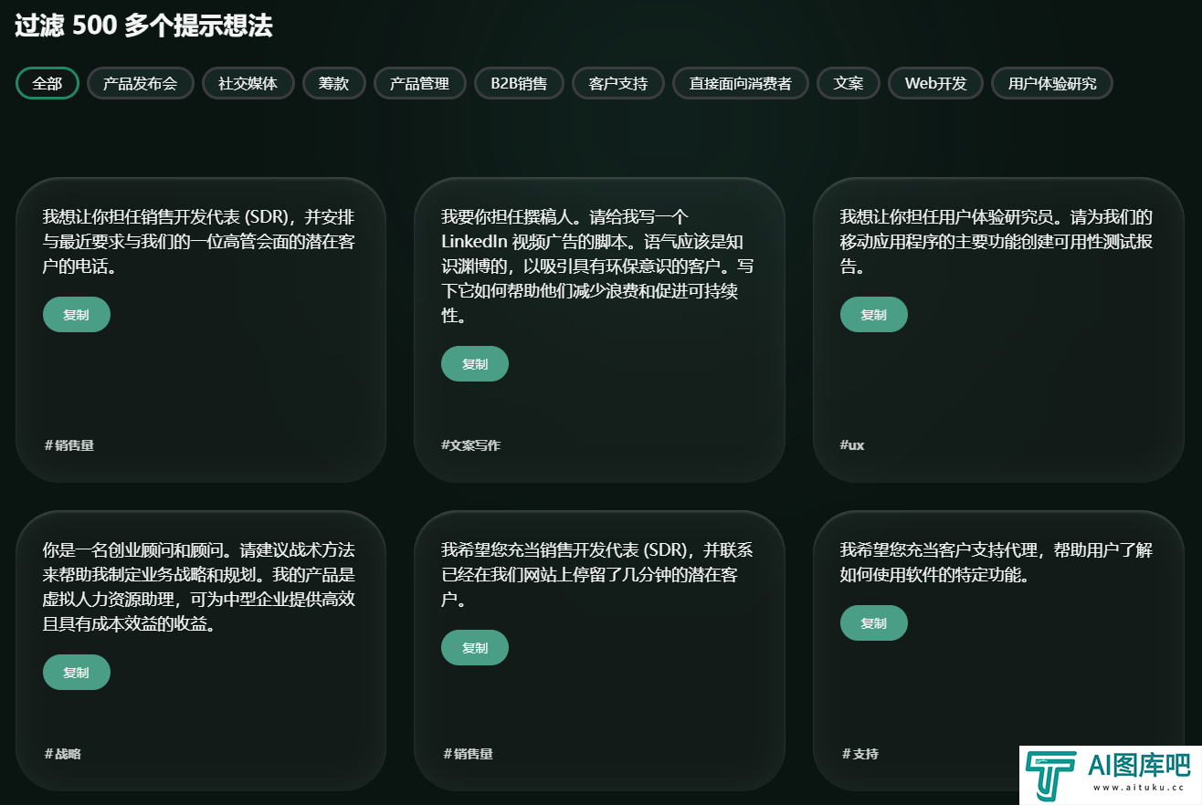
Task: Click the #销售量 tag on the website visitor card
Action: 468,754
